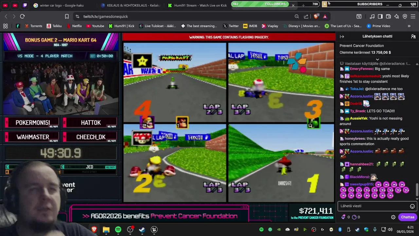The width and height of the screenshot is (419, 236).
Task: Open the Netflix bookmark
Action: 74,26
